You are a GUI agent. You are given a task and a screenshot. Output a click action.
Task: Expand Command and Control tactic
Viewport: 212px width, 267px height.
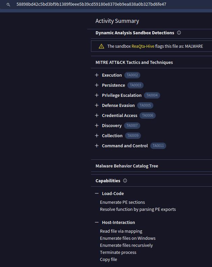(97, 146)
